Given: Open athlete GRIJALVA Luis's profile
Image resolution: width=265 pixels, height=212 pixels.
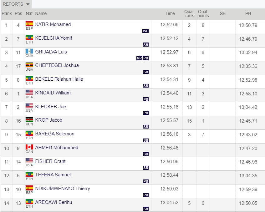Looking at the screenshot, I should (x=51, y=52).
